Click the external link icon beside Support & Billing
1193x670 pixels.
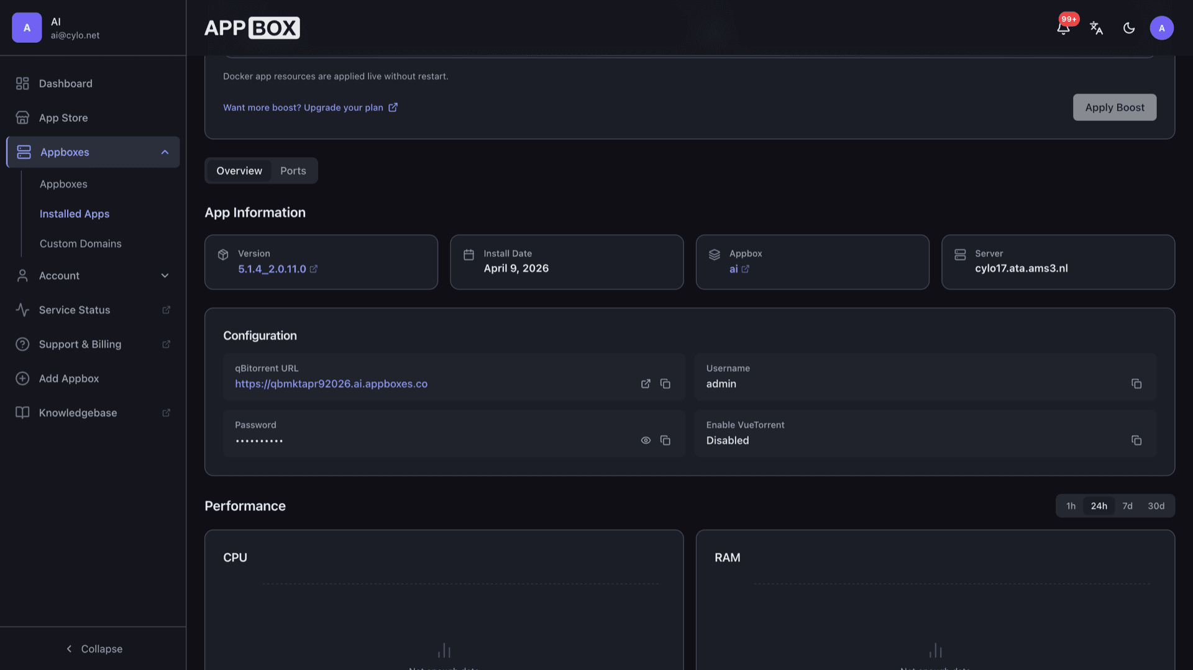point(166,344)
